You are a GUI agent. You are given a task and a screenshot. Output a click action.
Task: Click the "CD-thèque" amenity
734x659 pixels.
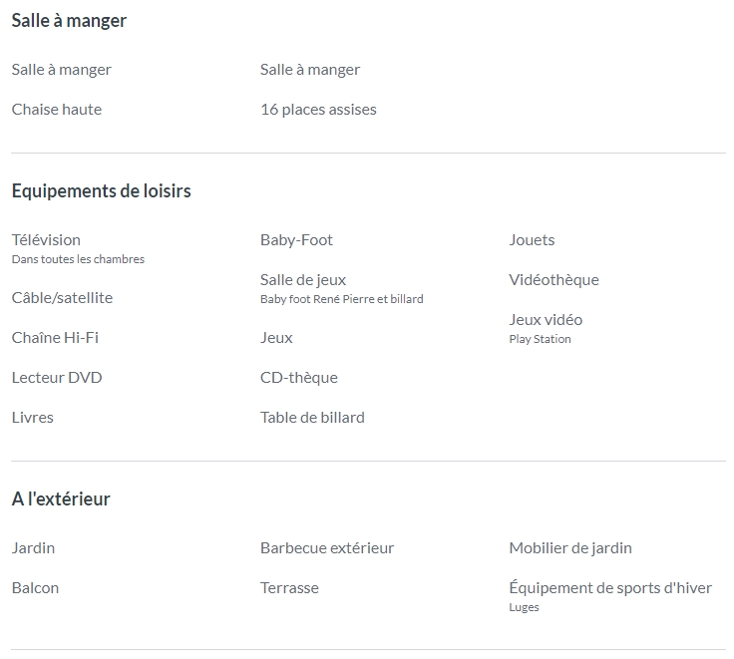click(x=298, y=378)
